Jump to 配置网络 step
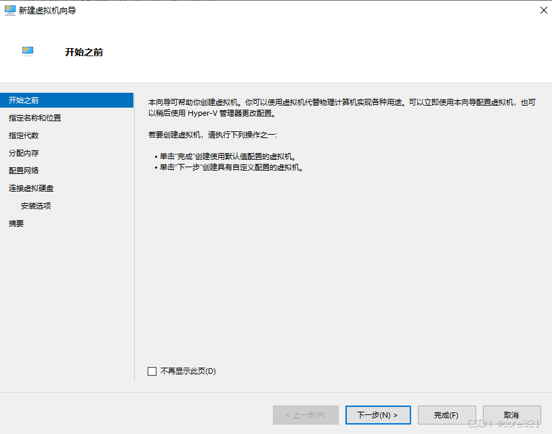Image resolution: width=552 pixels, height=434 pixels. pos(24,171)
